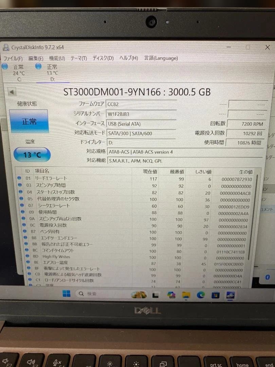
Task: Click the Bluetooth icon at screen edge
Action: click(268, 277)
